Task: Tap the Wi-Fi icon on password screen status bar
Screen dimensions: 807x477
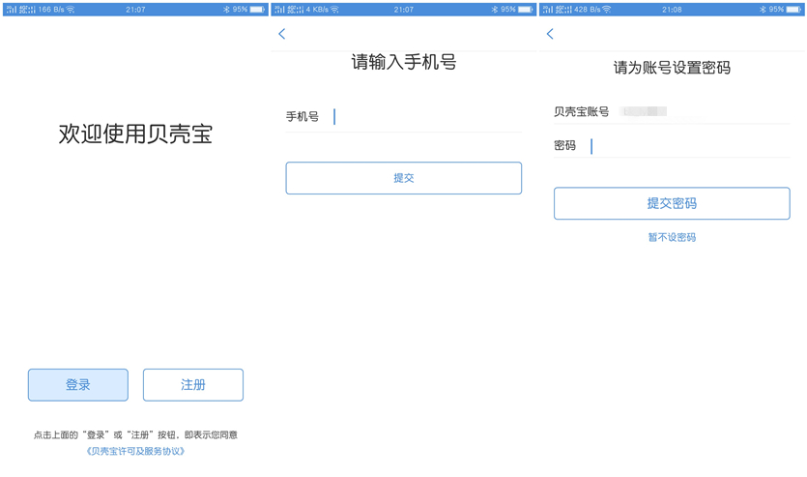Action: tap(607, 10)
